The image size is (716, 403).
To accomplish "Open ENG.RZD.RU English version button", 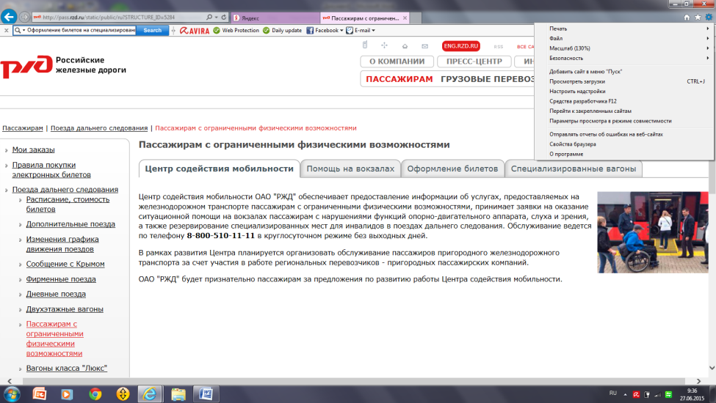I will click(x=460, y=46).
